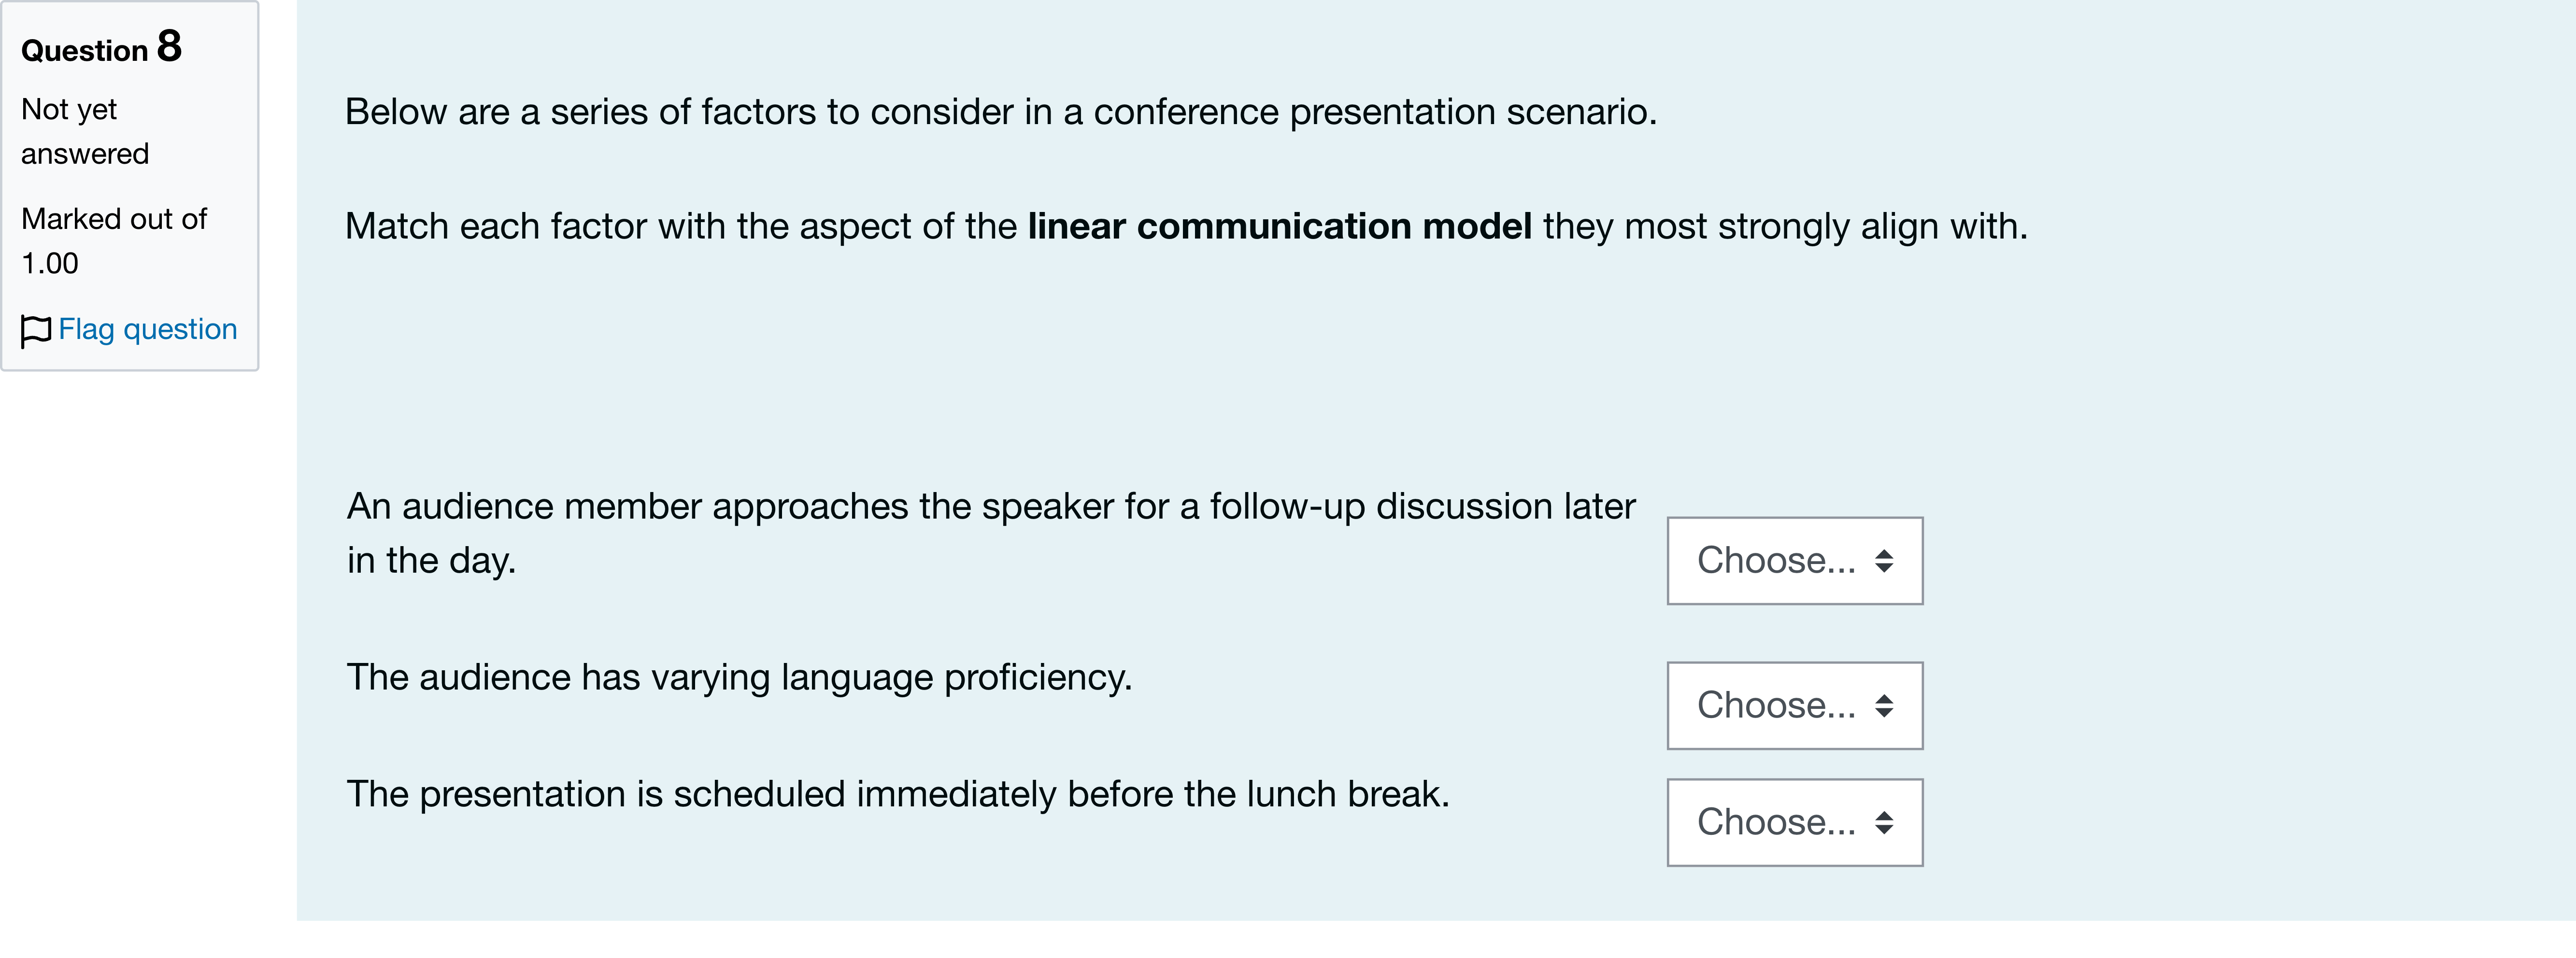Click the 1.00 mark value
Image resolution: width=2576 pixels, height=958 pixels.
[50, 264]
